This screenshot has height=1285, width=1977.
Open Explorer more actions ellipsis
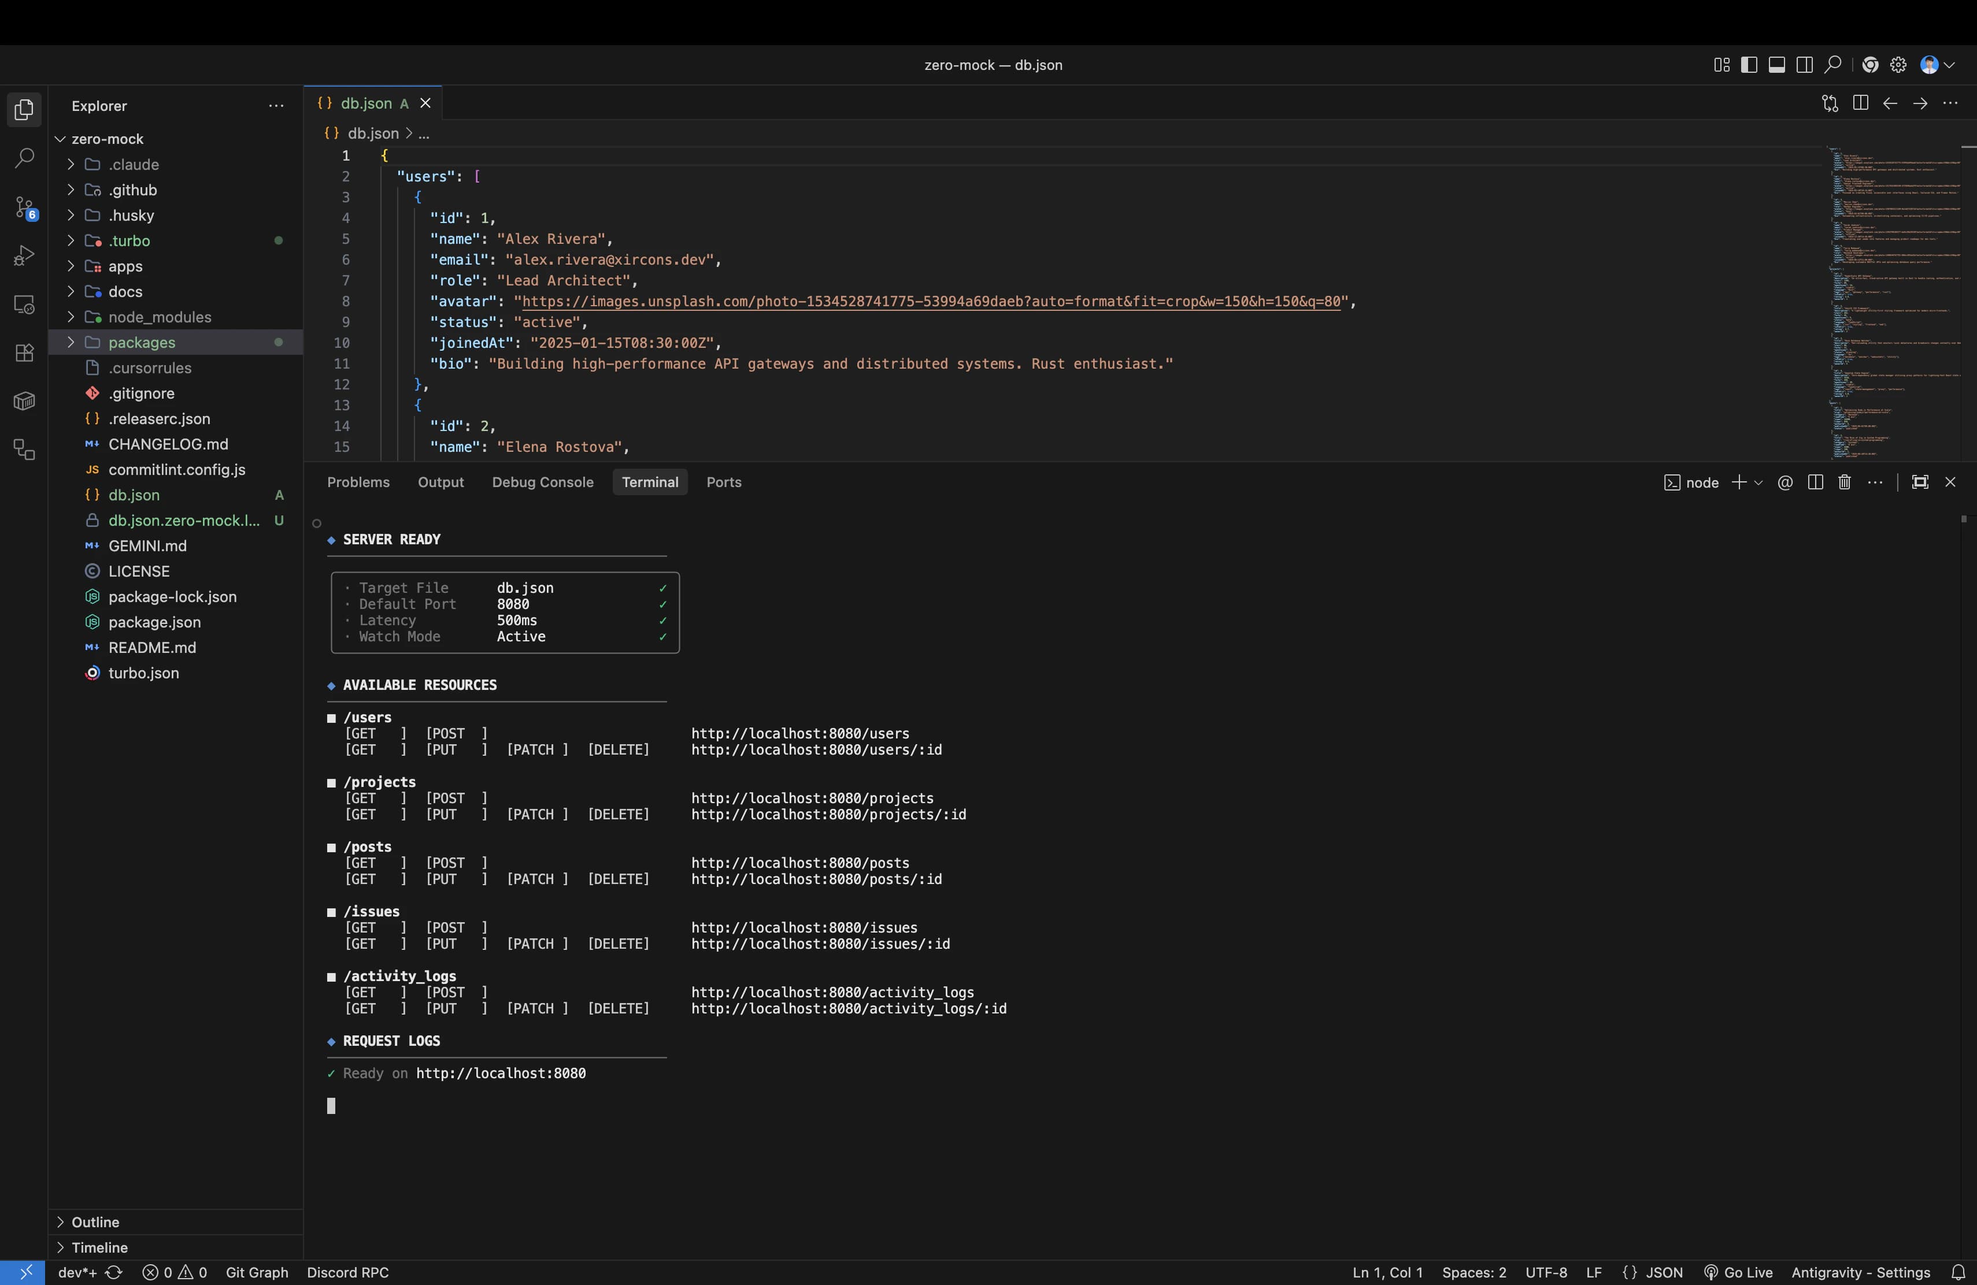point(276,106)
